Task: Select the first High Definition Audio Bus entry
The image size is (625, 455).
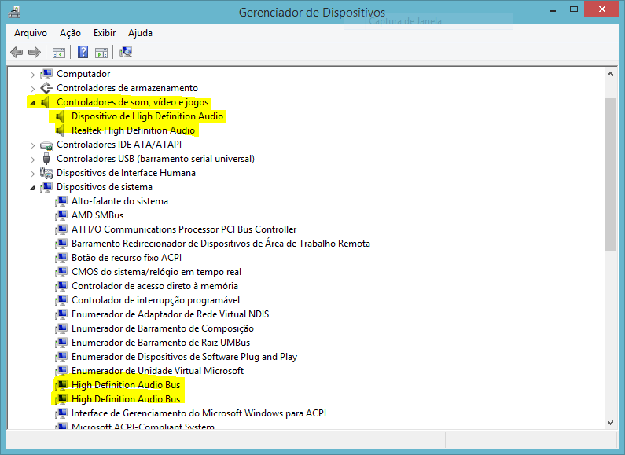Action: [126, 385]
